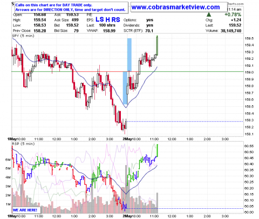The image size is (259, 219).
Task: Click the 'SPY (5 min)' chart label
Action: (x=23, y=36)
